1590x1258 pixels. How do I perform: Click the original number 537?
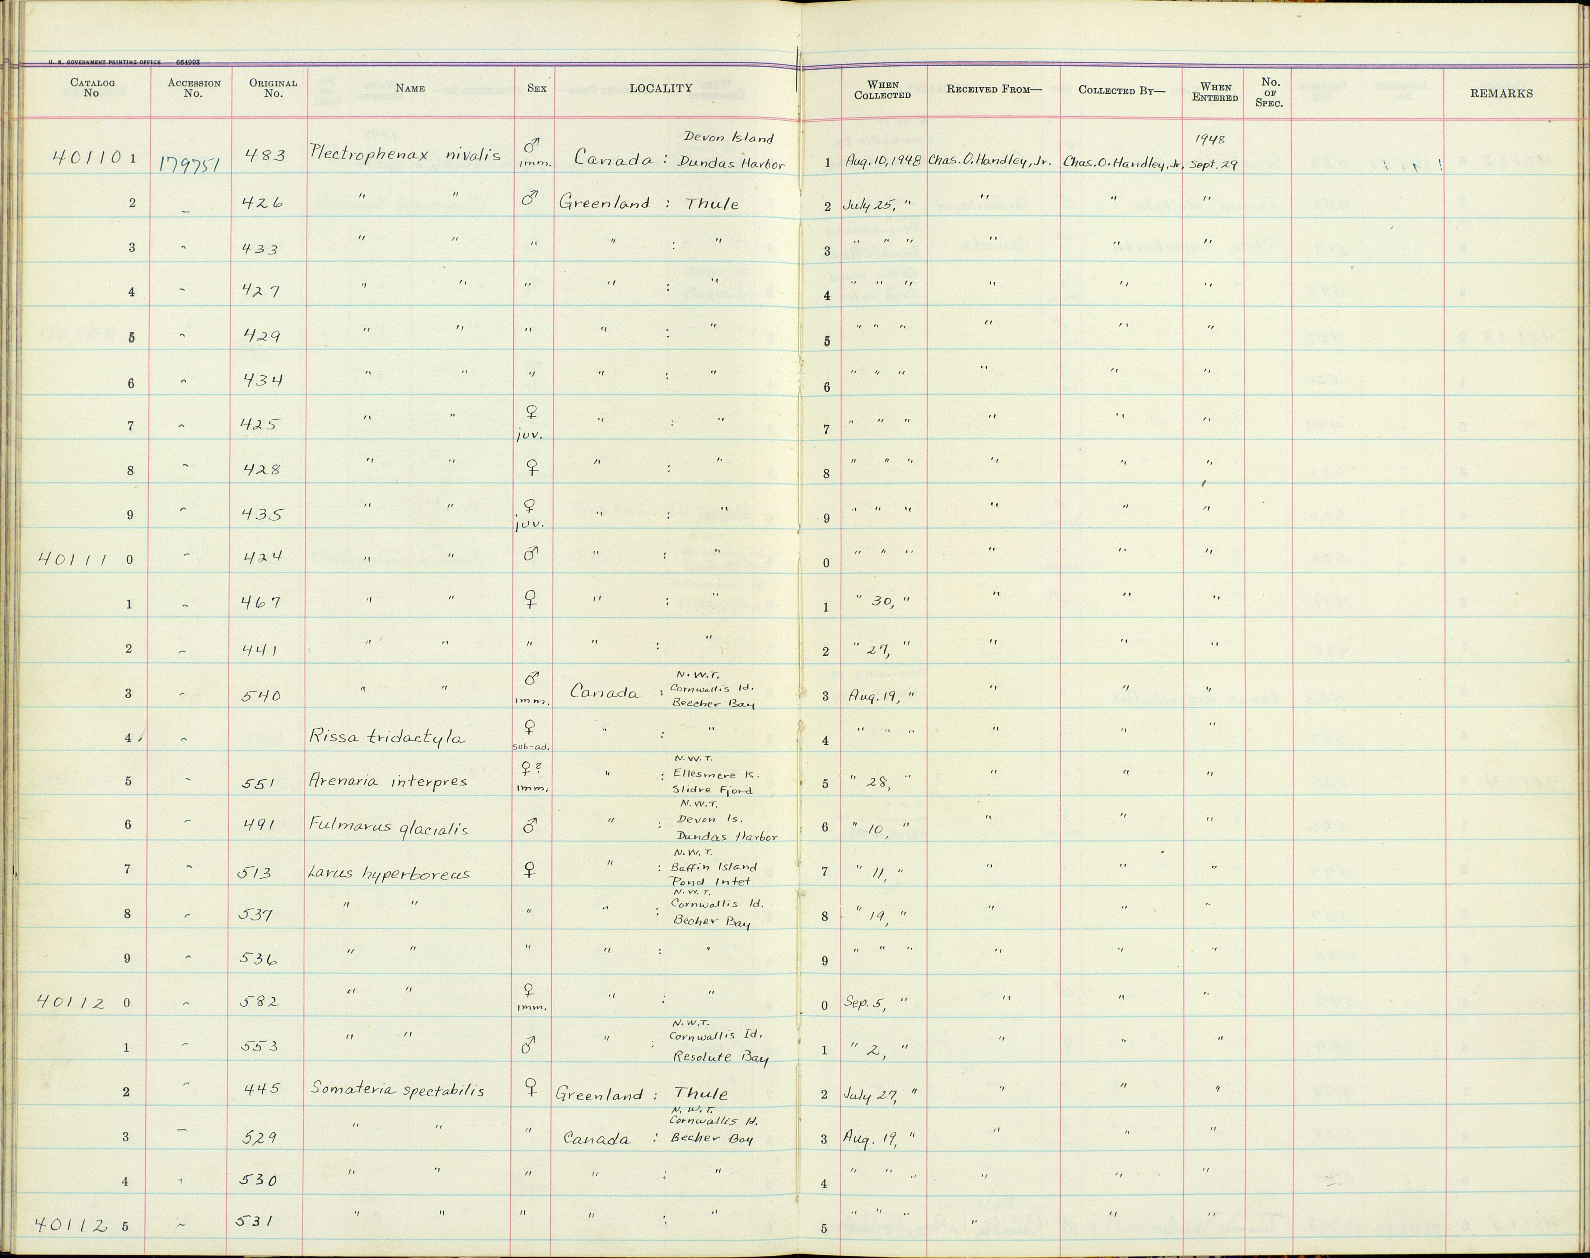coord(257,914)
